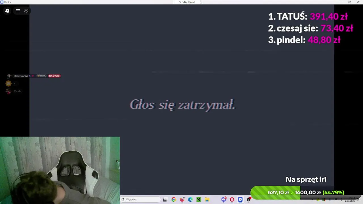
Task: Switch to Discord on the taskbar
Action: tap(224, 199)
